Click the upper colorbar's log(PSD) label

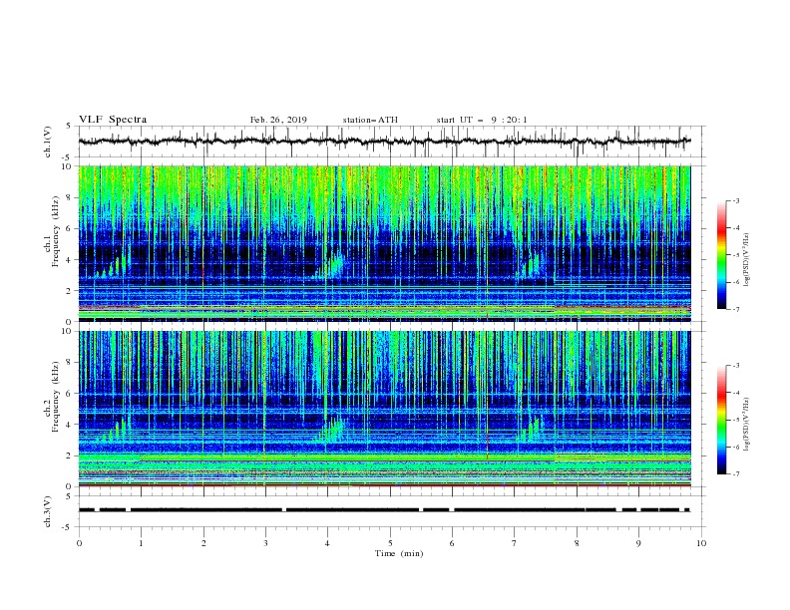[747, 260]
